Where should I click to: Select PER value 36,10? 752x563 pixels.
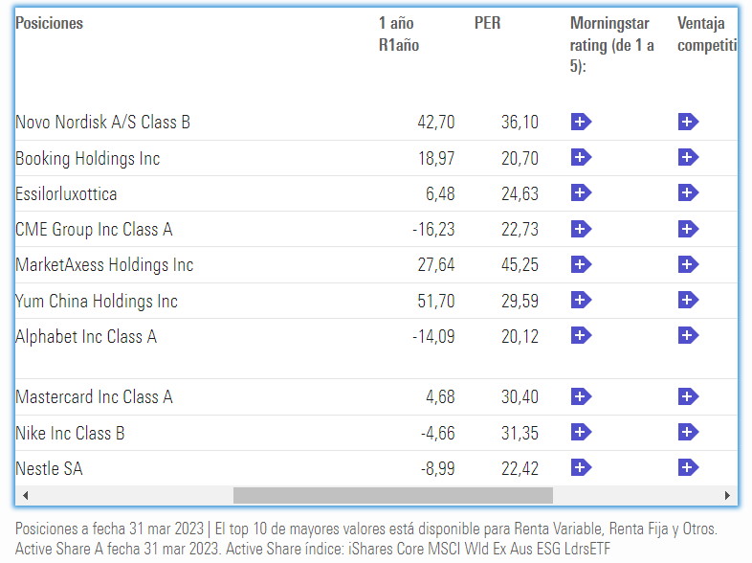520,123
